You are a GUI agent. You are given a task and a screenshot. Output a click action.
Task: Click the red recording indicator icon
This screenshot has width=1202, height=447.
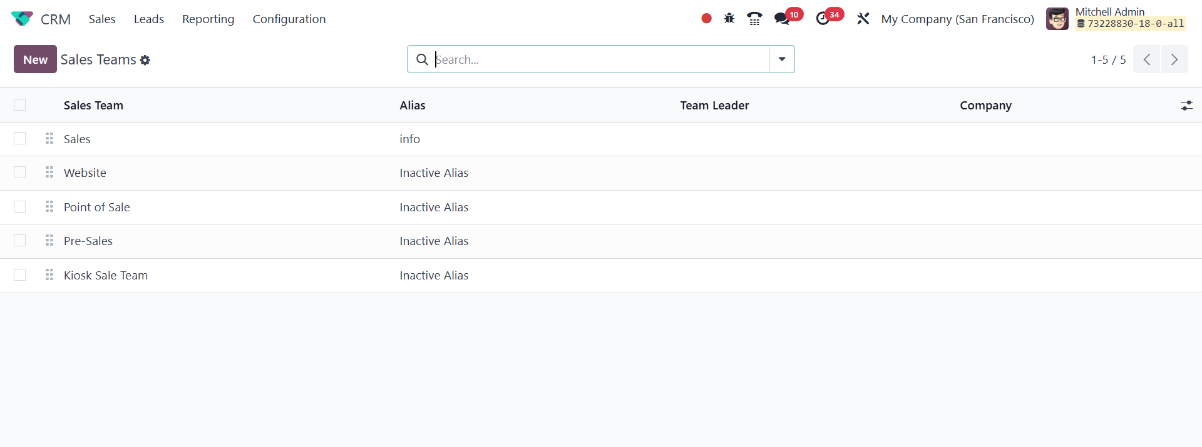coord(706,19)
